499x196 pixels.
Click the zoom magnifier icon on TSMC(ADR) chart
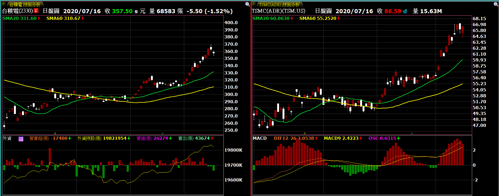(496, 4)
